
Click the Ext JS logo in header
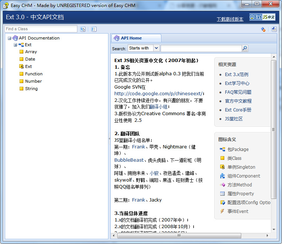[262, 17]
